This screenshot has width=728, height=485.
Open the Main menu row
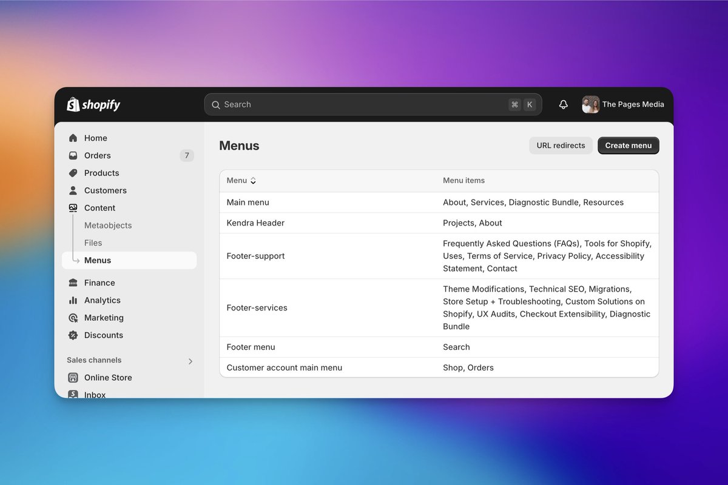[439, 202]
